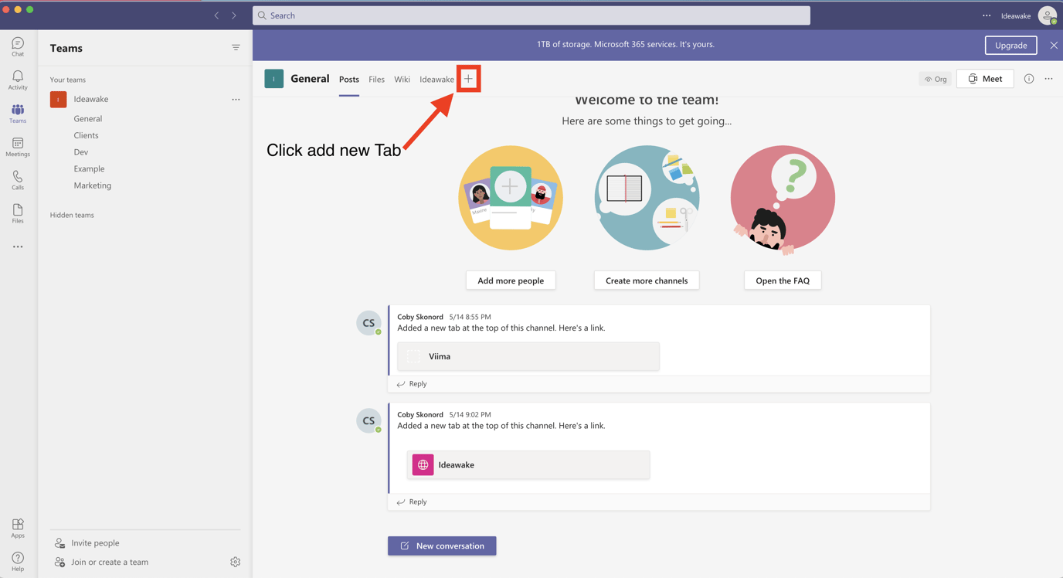Add a new tab with plus icon
This screenshot has width=1063, height=578.
468,79
